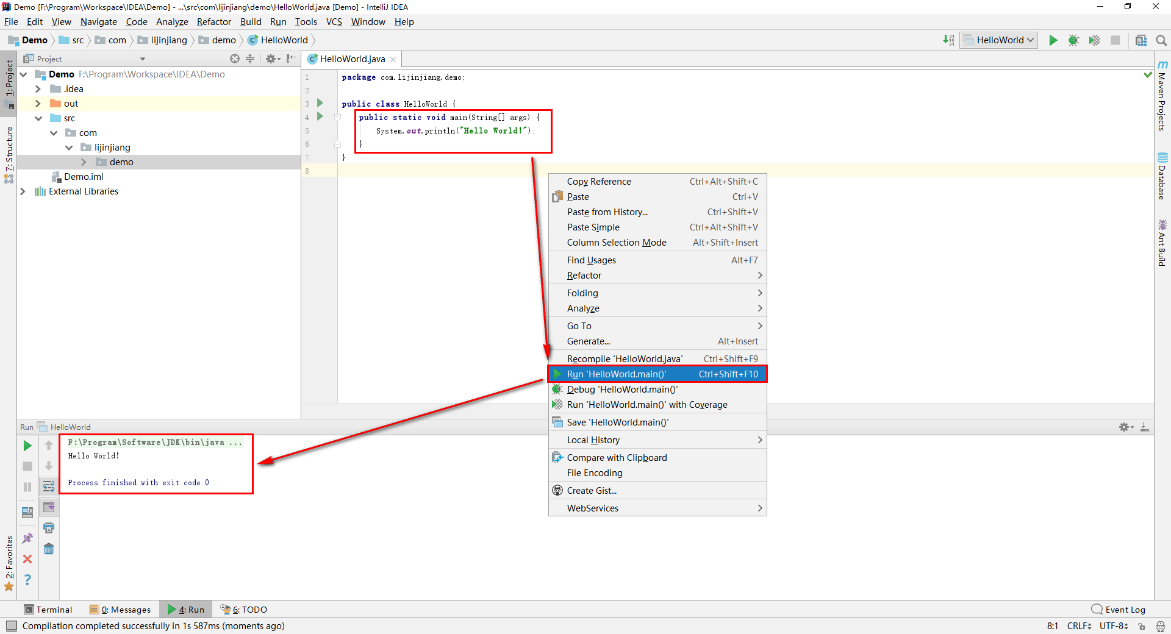
Task: Collapse the src folder
Action: point(38,118)
